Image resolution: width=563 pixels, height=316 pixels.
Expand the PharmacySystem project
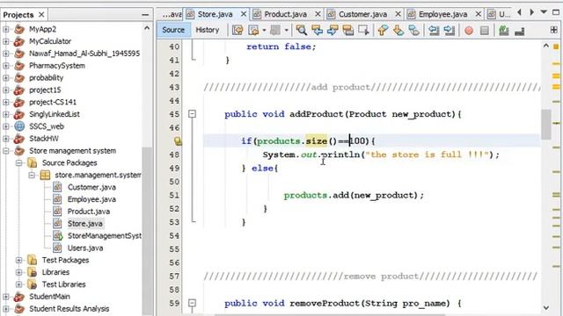pyautogui.click(x=6, y=66)
